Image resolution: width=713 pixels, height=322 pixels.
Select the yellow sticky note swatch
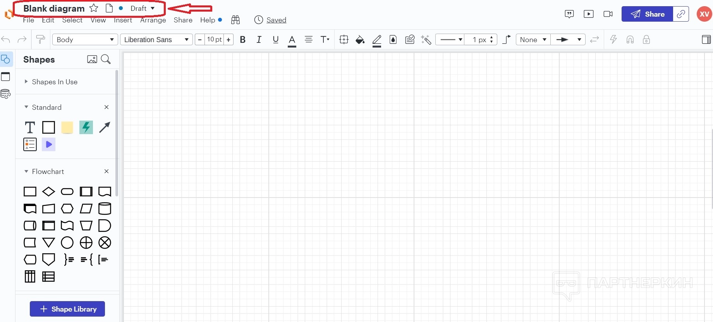click(67, 127)
